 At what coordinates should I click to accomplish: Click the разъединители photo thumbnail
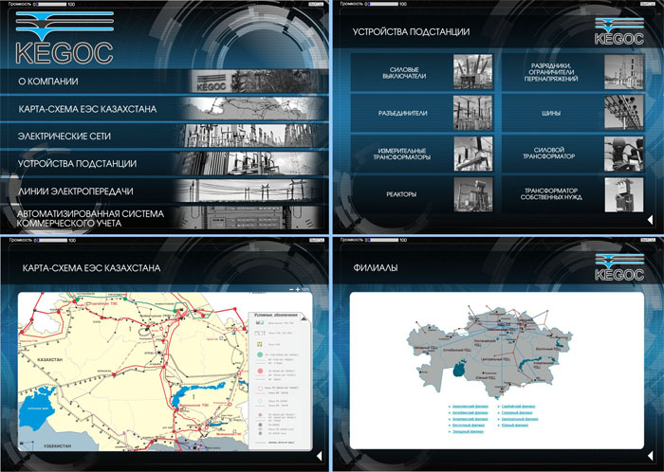pos(473,113)
